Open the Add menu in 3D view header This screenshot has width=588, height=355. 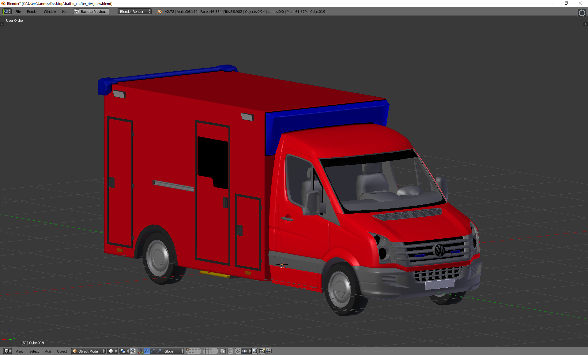(48, 351)
